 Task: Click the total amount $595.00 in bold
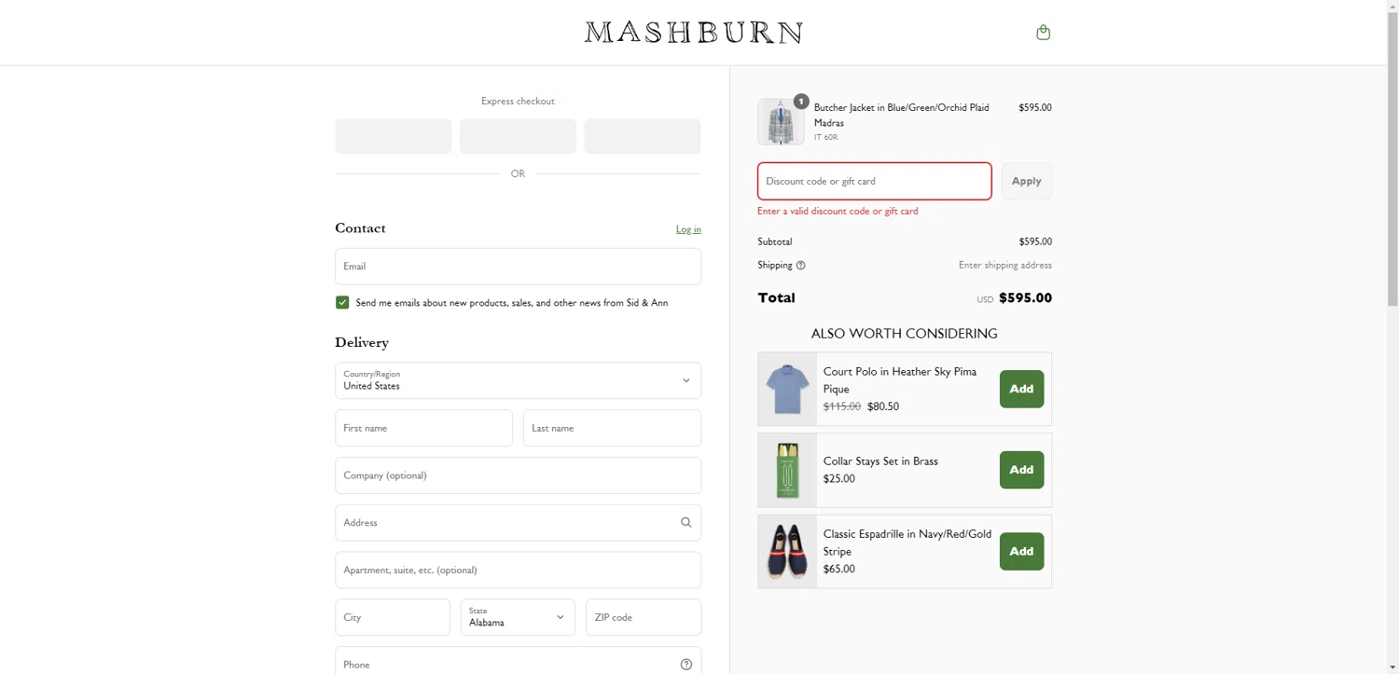coord(1025,298)
